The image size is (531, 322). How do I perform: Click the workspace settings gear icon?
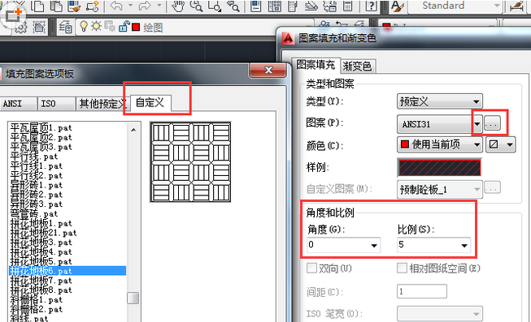tap(21, 28)
